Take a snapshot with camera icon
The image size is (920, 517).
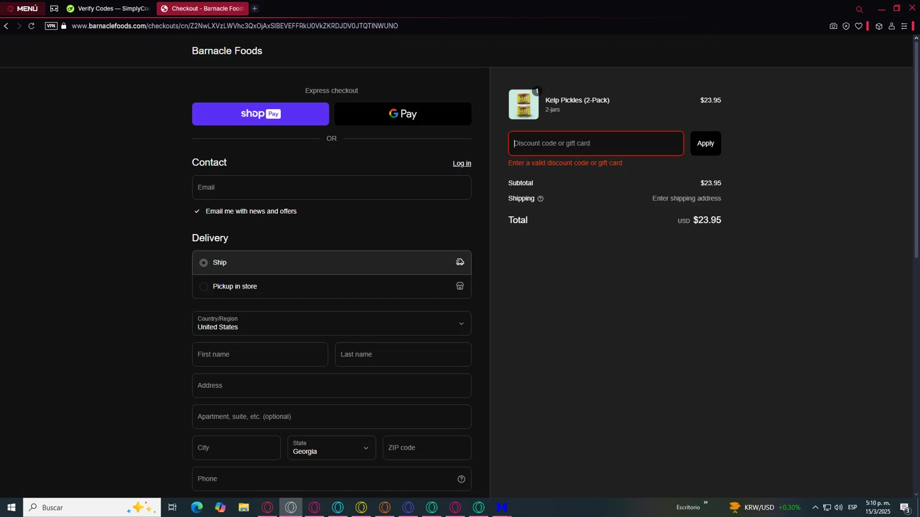833,26
